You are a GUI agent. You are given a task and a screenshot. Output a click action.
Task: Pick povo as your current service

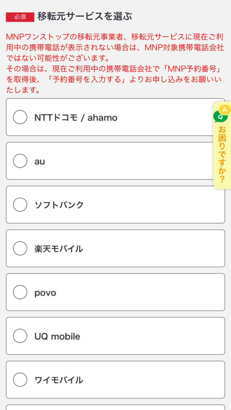(x=19, y=292)
